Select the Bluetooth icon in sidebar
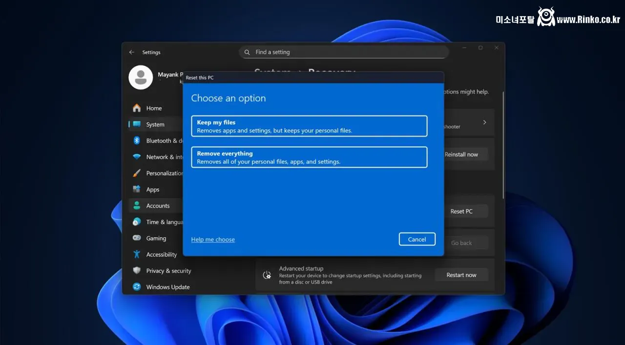 pos(137,141)
